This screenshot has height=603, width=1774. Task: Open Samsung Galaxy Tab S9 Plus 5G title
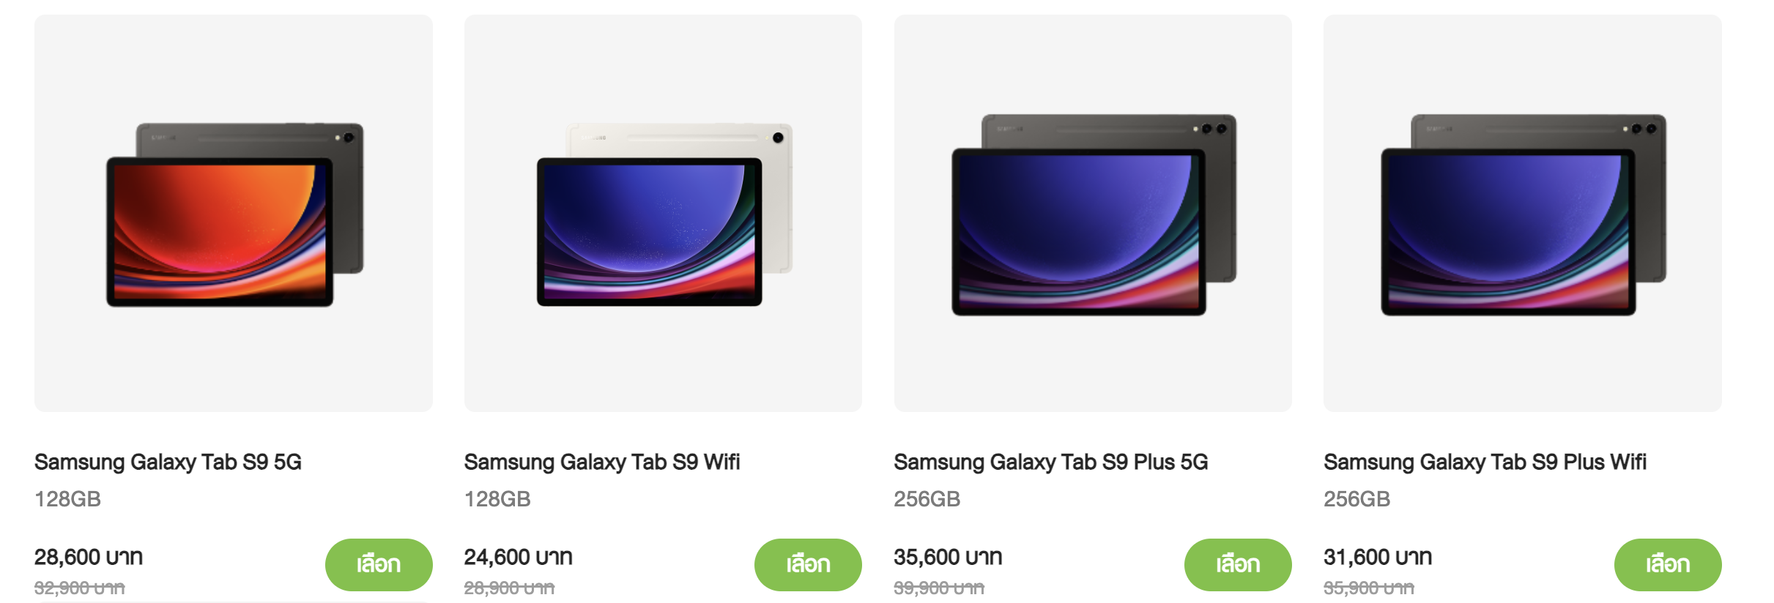(1051, 462)
